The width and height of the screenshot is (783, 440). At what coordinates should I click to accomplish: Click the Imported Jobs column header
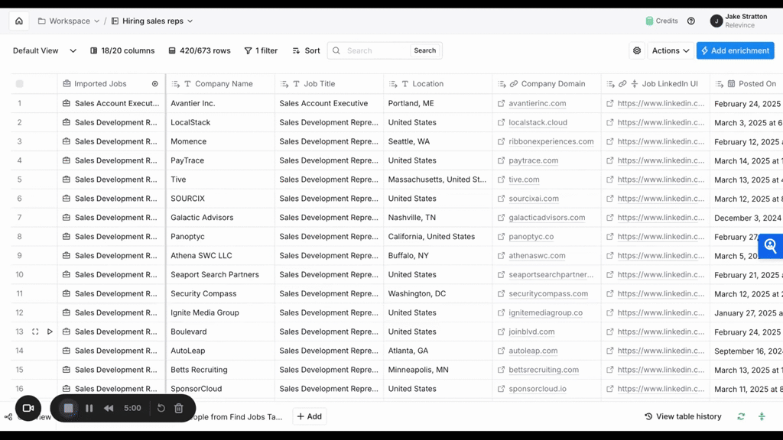(100, 84)
